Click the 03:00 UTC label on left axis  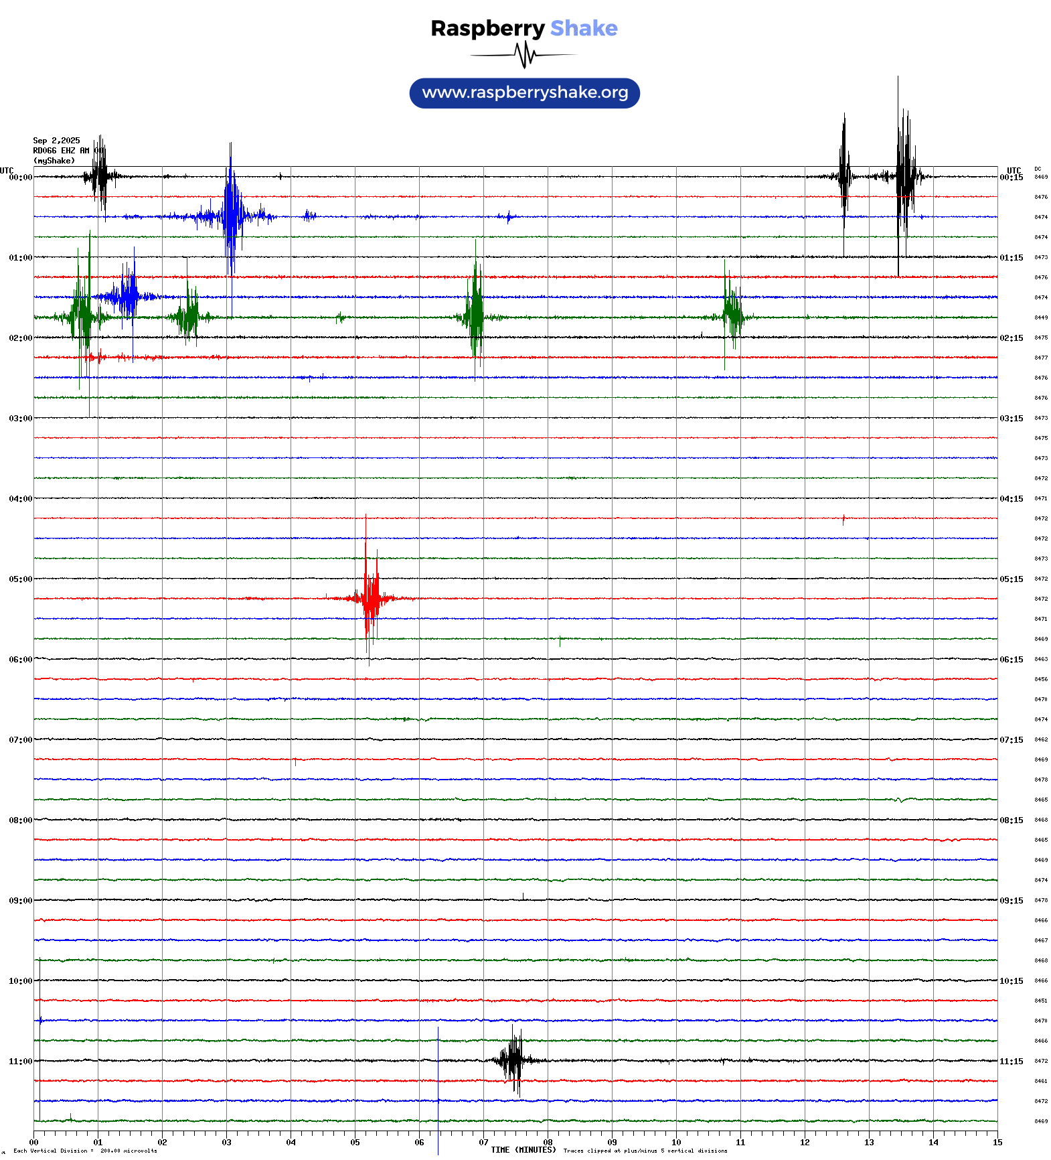[20, 419]
